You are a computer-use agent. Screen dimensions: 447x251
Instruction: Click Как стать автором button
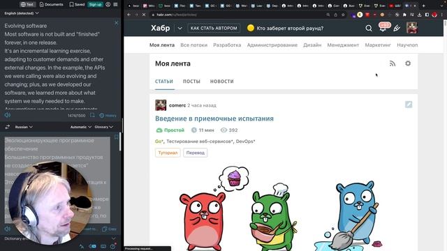pyautogui.click(x=214, y=28)
